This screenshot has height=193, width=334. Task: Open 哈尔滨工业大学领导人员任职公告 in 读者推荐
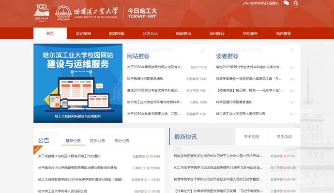pyautogui.click(x=241, y=114)
